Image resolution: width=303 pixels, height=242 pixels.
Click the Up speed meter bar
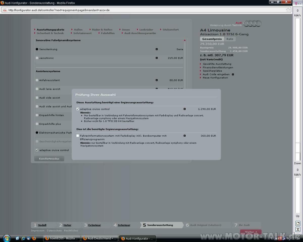298,195
